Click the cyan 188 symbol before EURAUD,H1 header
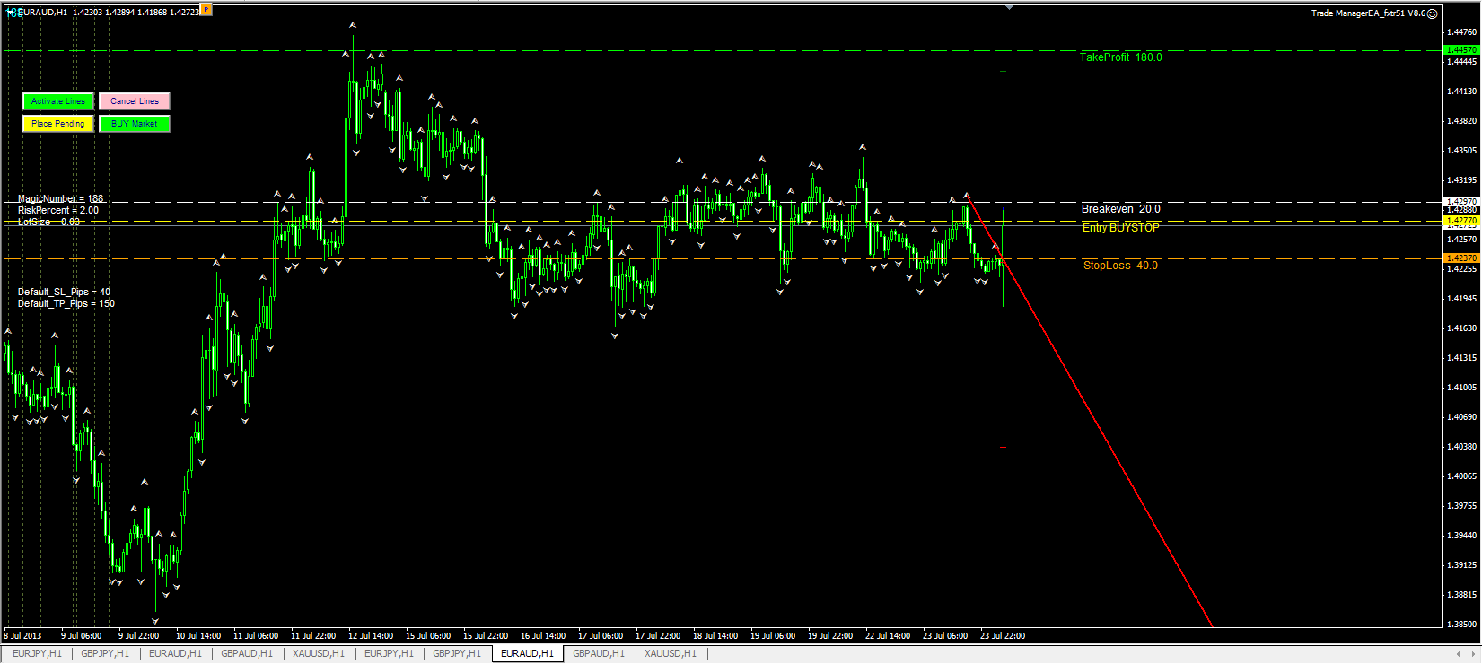1482x664 pixels. [x=15, y=13]
